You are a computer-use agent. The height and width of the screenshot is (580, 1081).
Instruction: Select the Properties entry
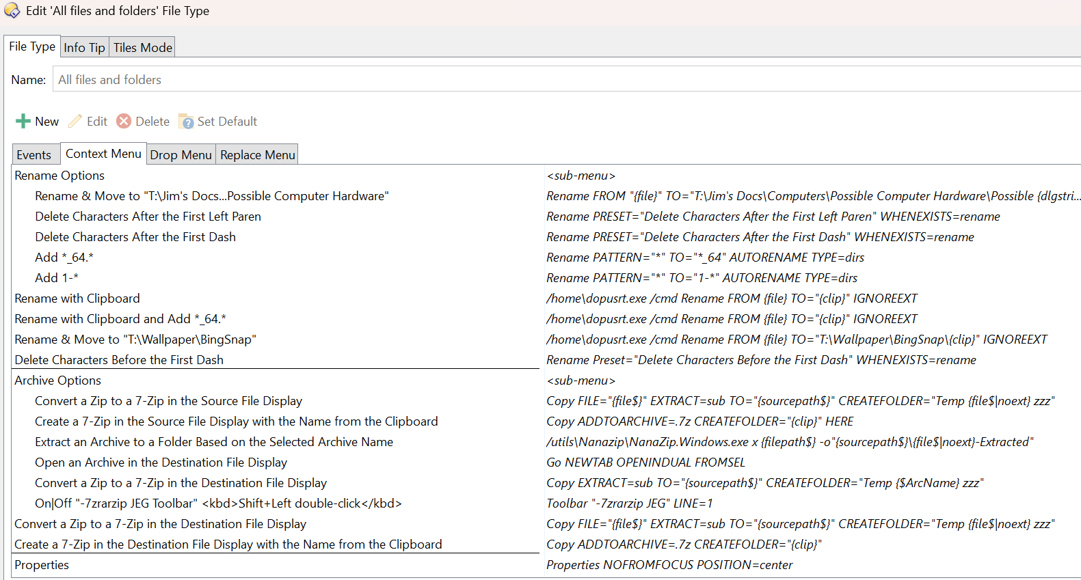(x=42, y=565)
